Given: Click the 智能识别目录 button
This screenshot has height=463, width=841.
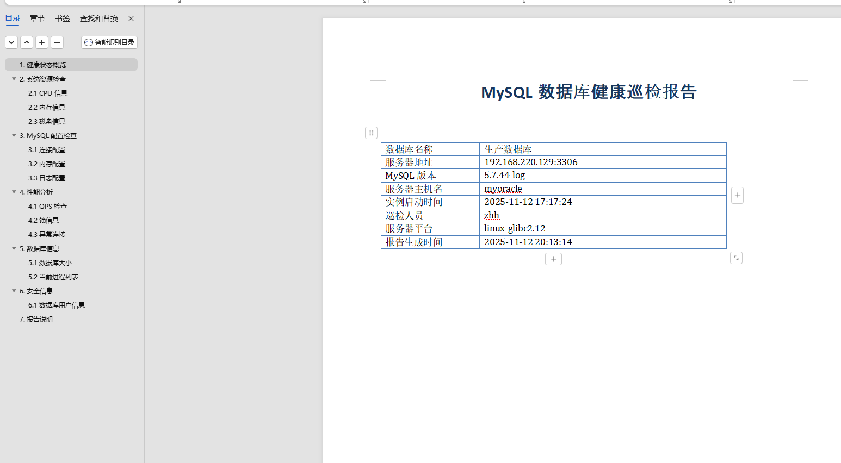Looking at the screenshot, I should click(109, 42).
